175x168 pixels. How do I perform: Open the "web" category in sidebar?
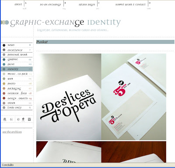point(10,79)
